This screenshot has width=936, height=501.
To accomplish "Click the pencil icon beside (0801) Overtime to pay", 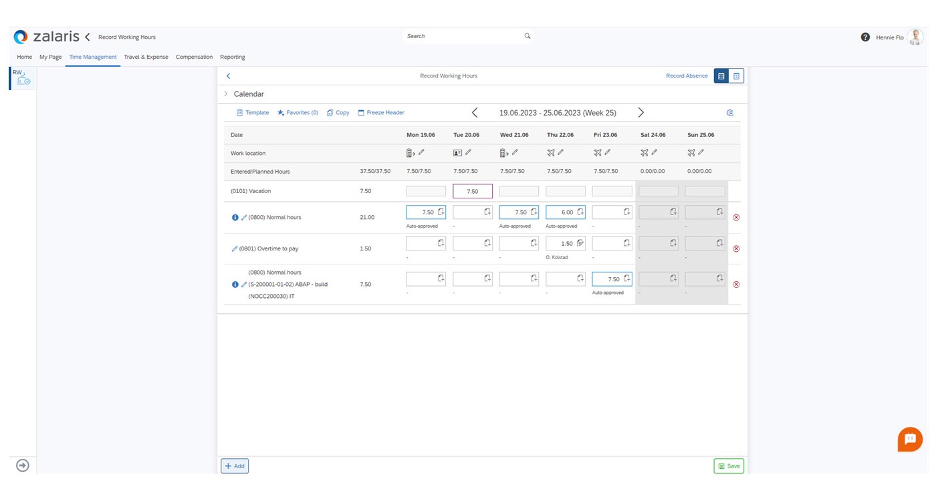I will tap(235, 248).
